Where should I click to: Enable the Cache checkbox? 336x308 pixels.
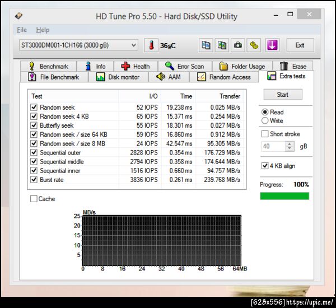click(34, 199)
